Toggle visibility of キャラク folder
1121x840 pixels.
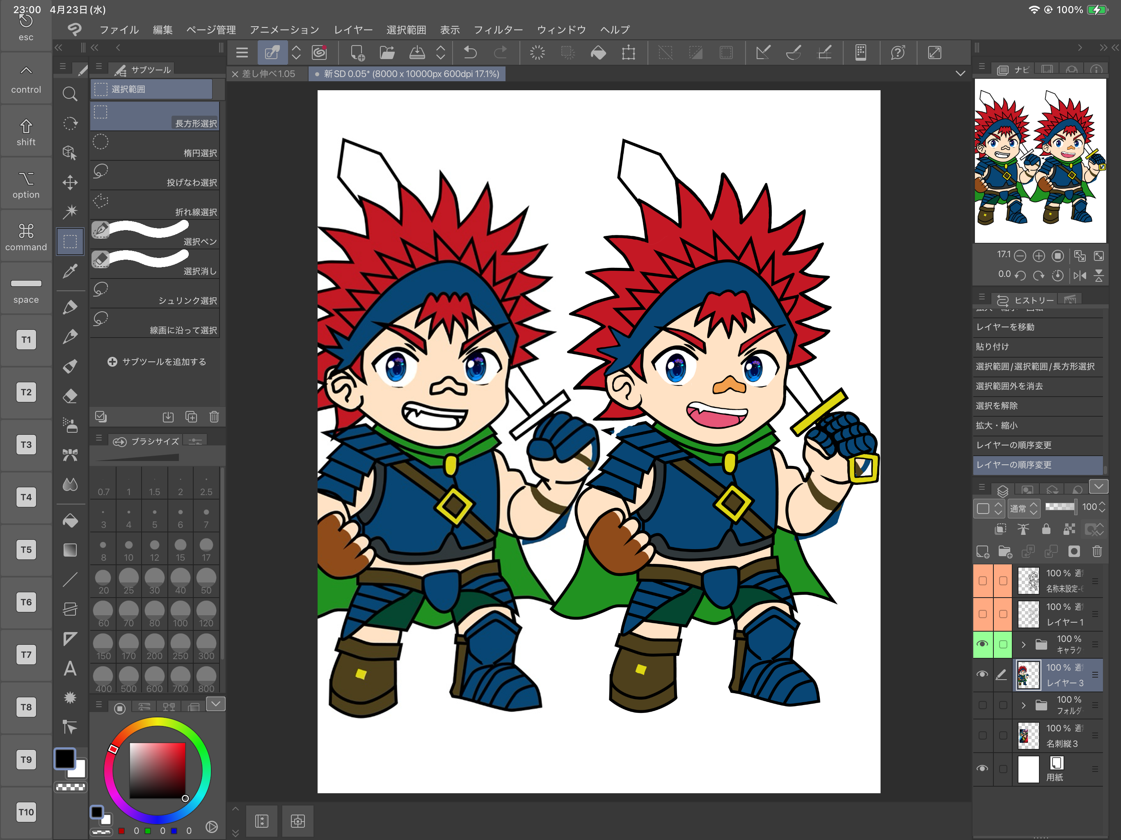click(982, 644)
